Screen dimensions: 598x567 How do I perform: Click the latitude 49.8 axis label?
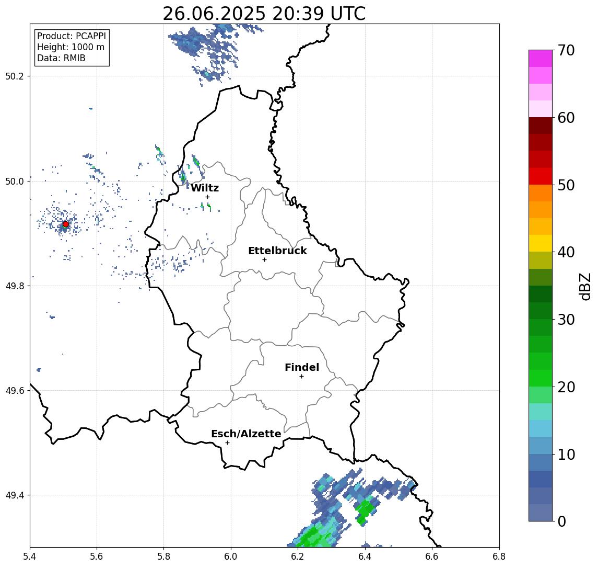(15, 286)
